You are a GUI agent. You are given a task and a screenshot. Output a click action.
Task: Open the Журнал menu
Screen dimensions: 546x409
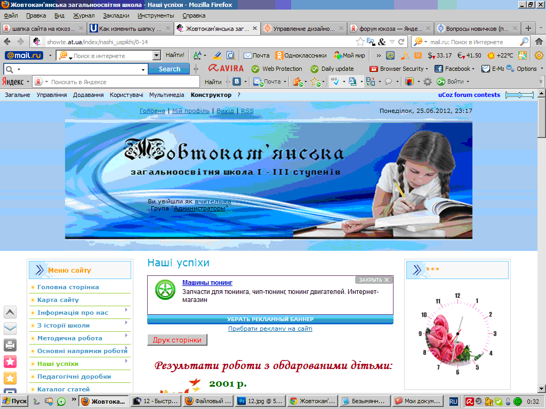[x=84, y=15]
